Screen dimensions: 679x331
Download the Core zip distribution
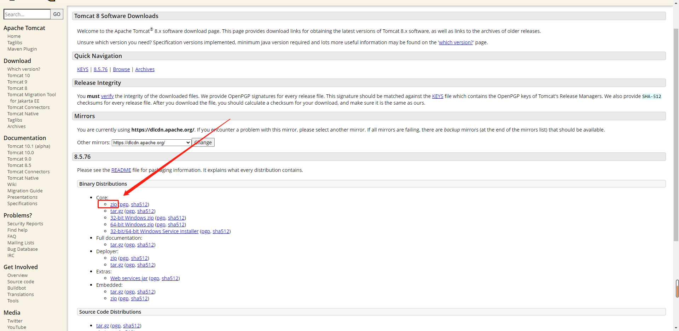point(114,204)
